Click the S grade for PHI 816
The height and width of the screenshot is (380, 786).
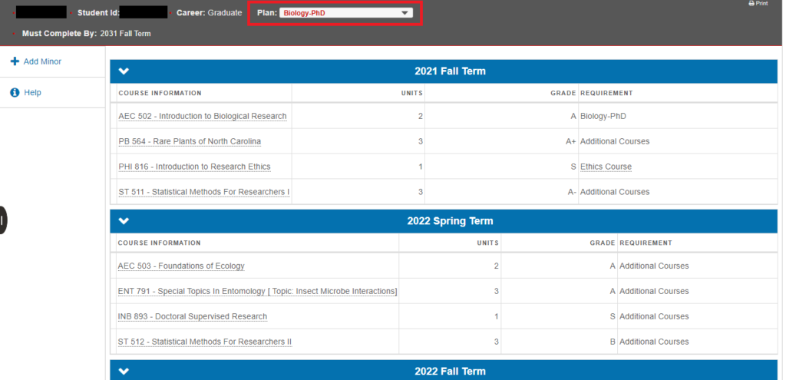coord(573,167)
